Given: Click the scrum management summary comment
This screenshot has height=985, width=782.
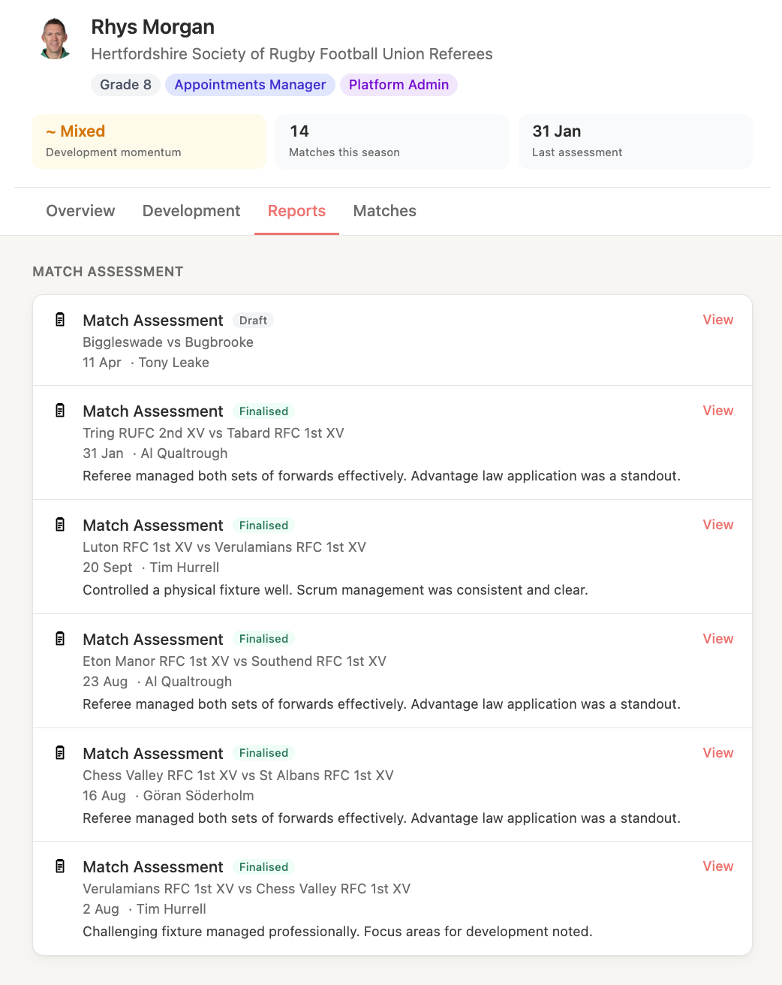Looking at the screenshot, I should coord(335,590).
